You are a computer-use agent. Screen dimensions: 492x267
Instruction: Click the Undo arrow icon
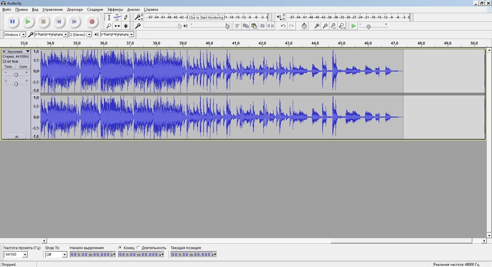coord(283,26)
